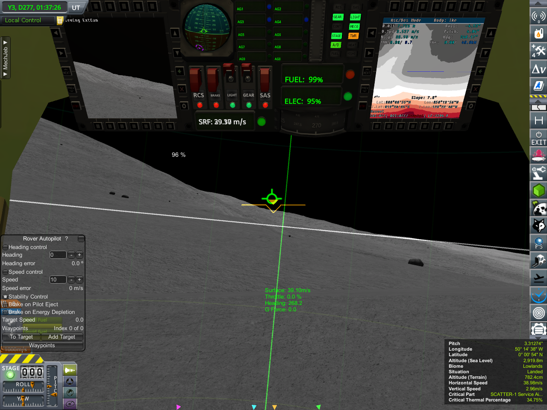The width and height of the screenshot is (547, 410).
Task: Open the green cube toolbar icon
Action: [x=538, y=190]
